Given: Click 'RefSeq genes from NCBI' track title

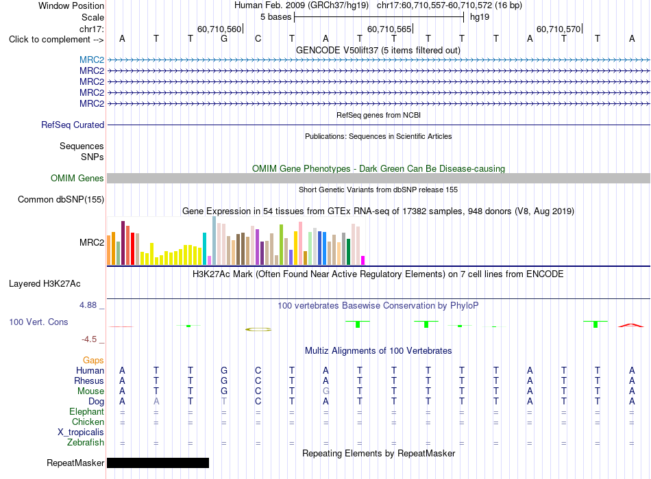Looking at the screenshot, I should click(x=378, y=115).
